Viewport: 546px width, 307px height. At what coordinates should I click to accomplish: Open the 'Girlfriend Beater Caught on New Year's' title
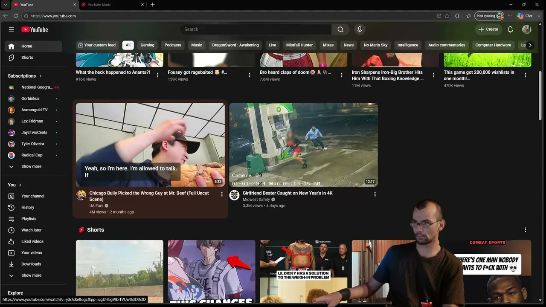coord(288,193)
